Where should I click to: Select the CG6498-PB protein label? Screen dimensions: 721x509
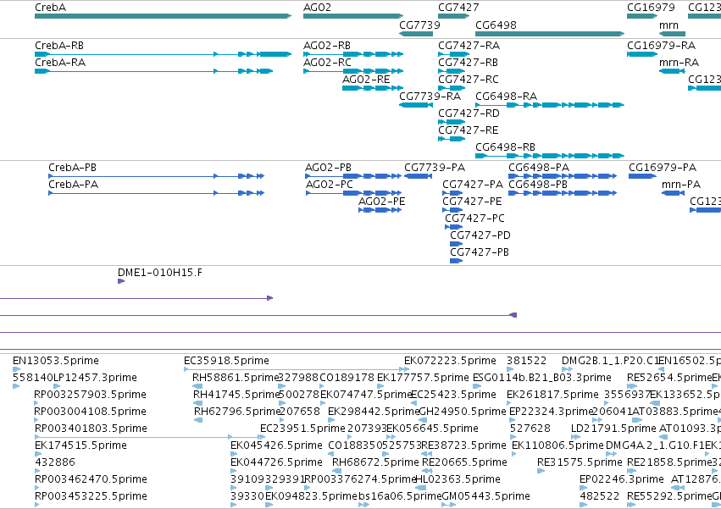[538, 185]
